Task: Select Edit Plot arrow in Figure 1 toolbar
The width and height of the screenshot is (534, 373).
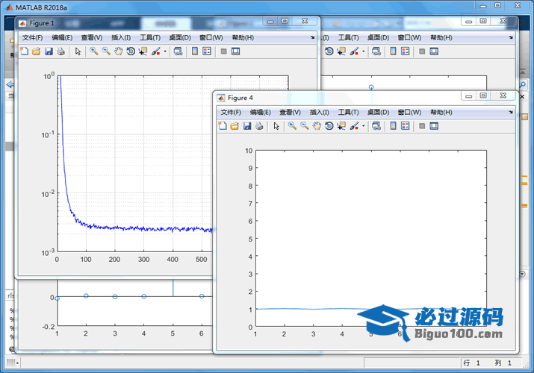Action: point(78,51)
